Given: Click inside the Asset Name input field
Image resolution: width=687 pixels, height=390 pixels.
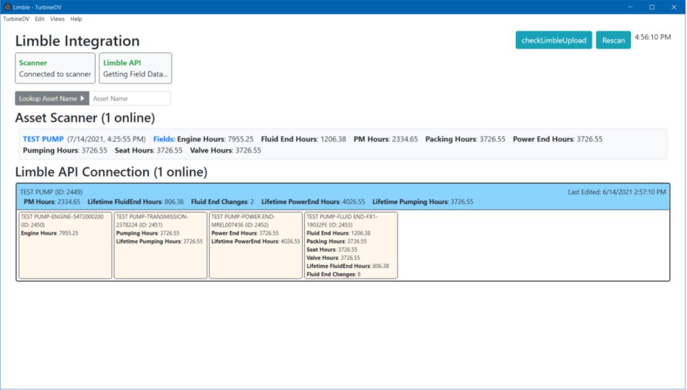Looking at the screenshot, I should pos(130,97).
